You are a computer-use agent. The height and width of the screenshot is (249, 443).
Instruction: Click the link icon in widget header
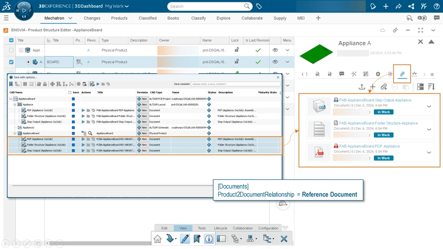395,30
